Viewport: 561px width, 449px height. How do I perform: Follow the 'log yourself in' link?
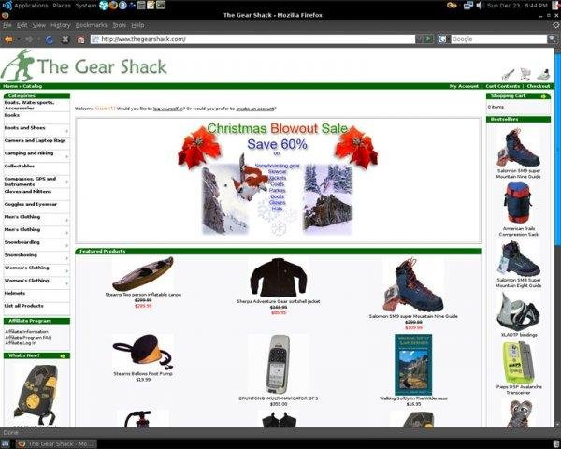[168, 109]
